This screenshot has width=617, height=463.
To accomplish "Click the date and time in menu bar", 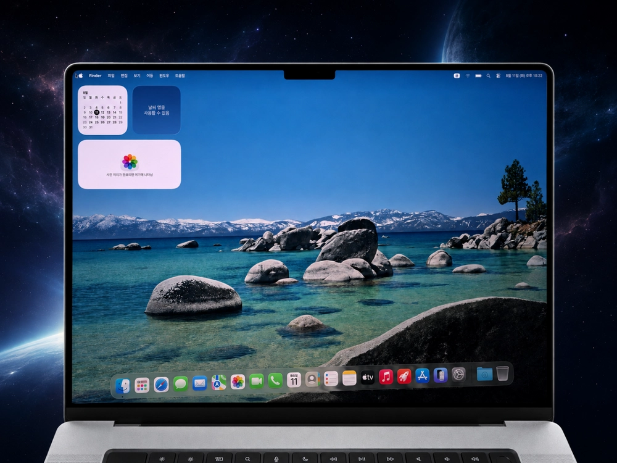I will click(x=524, y=75).
